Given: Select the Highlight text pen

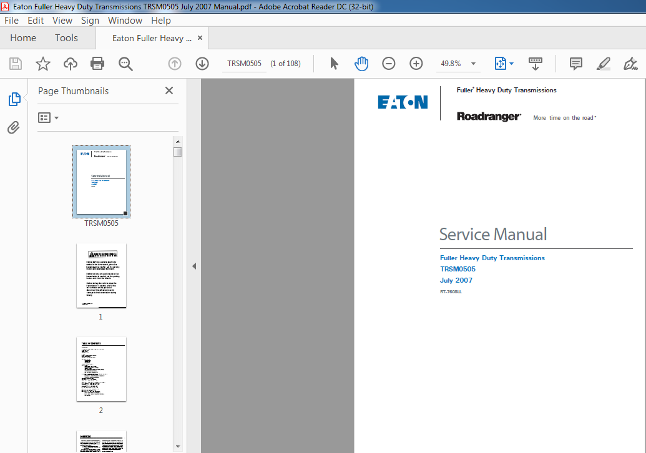Looking at the screenshot, I should click(603, 64).
